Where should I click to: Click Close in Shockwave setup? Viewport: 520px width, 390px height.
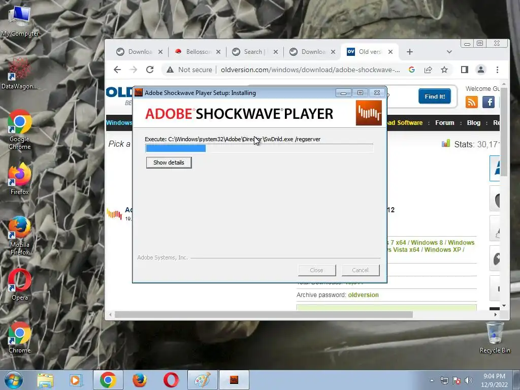[316, 270]
